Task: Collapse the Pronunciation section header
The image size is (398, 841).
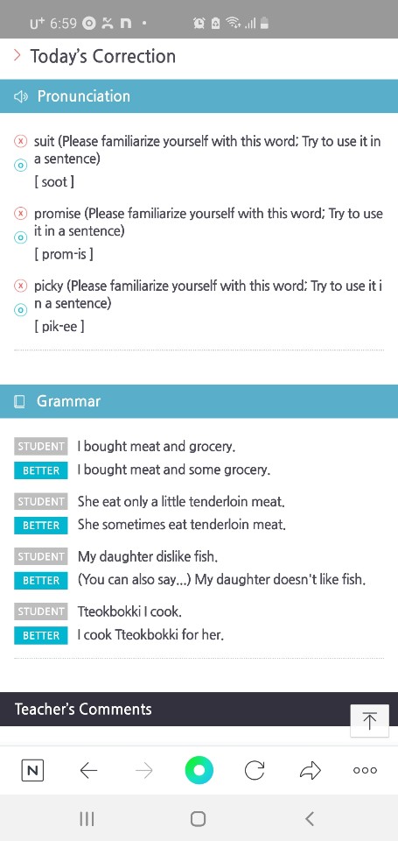Action: pos(199,96)
